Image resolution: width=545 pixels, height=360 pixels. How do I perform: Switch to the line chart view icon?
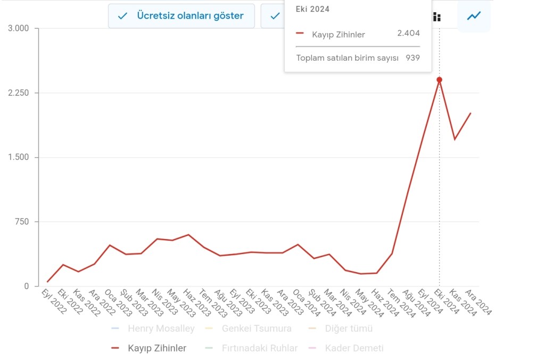click(x=474, y=16)
